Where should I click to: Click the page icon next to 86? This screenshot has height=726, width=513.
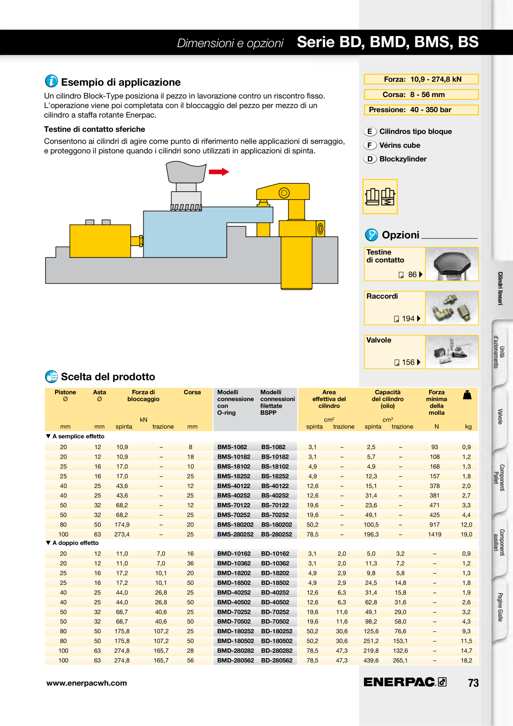(x=401, y=275)
